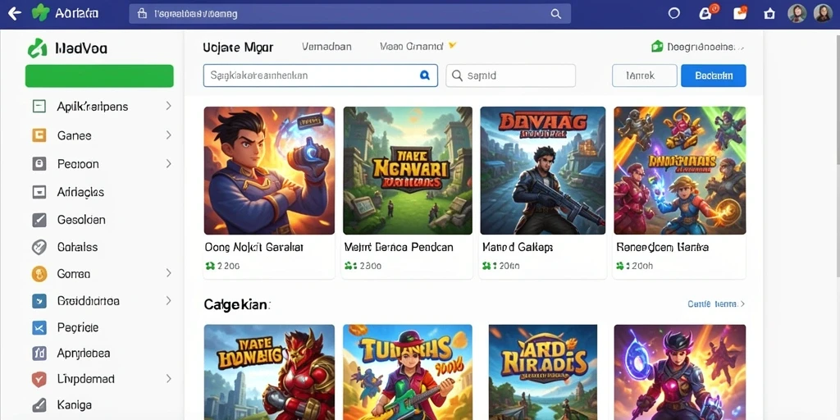Select the Ucjate Mgar tab
The width and height of the screenshot is (840, 420).
pos(238,47)
